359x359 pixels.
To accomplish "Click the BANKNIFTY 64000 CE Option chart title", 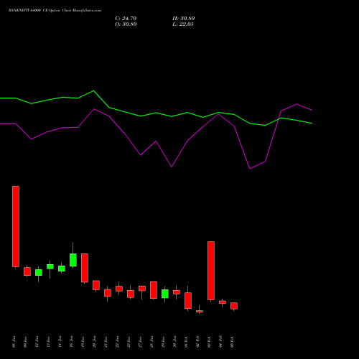I will (x=55, y=11).
